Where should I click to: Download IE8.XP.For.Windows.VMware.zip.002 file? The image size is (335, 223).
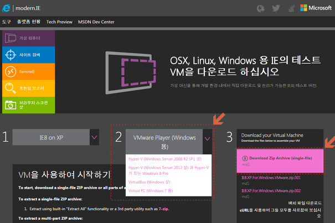point(271,191)
